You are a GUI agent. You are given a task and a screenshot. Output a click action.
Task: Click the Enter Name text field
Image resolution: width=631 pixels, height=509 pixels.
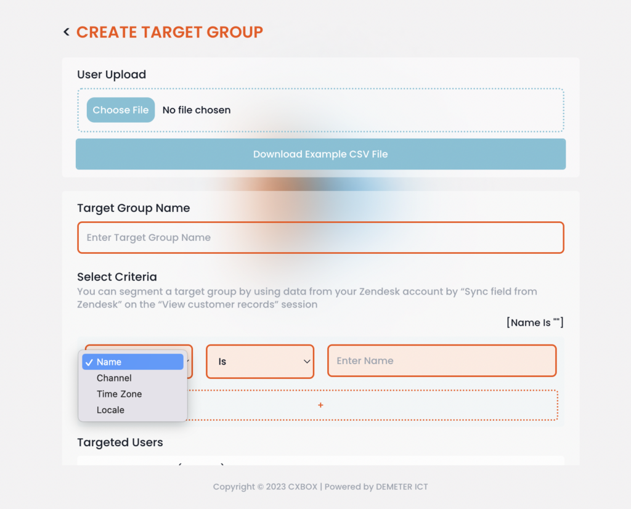coord(442,360)
